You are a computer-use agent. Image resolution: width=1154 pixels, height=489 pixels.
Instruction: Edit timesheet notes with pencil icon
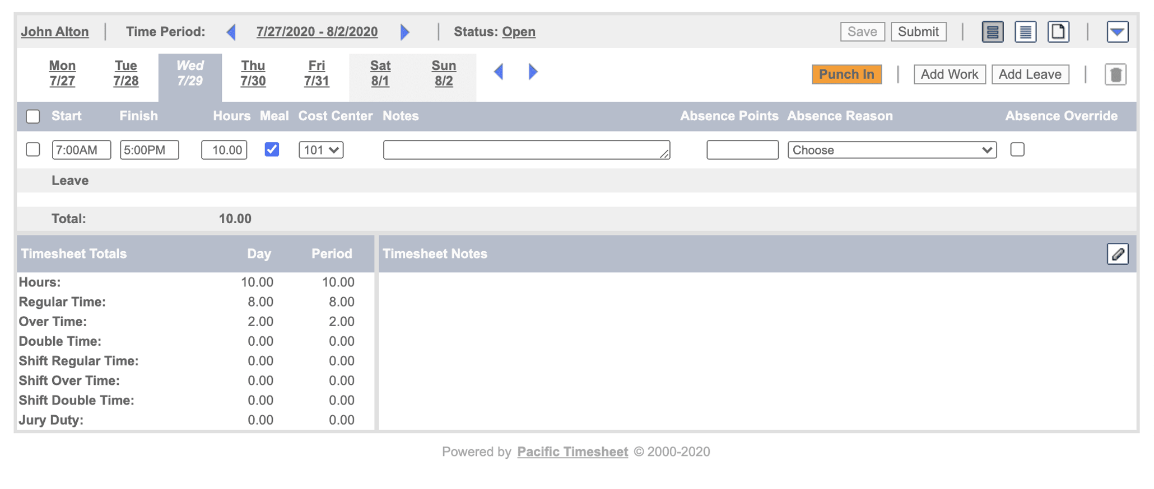coord(1117,254)
